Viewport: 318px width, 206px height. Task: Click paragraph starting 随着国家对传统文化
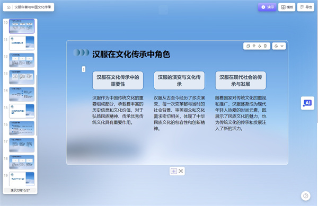(241, 113)
